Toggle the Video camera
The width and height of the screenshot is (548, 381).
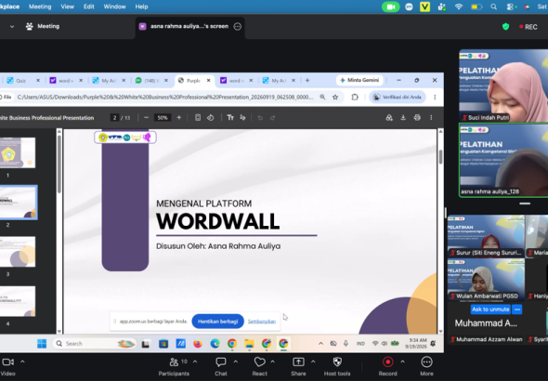[8, 366]
